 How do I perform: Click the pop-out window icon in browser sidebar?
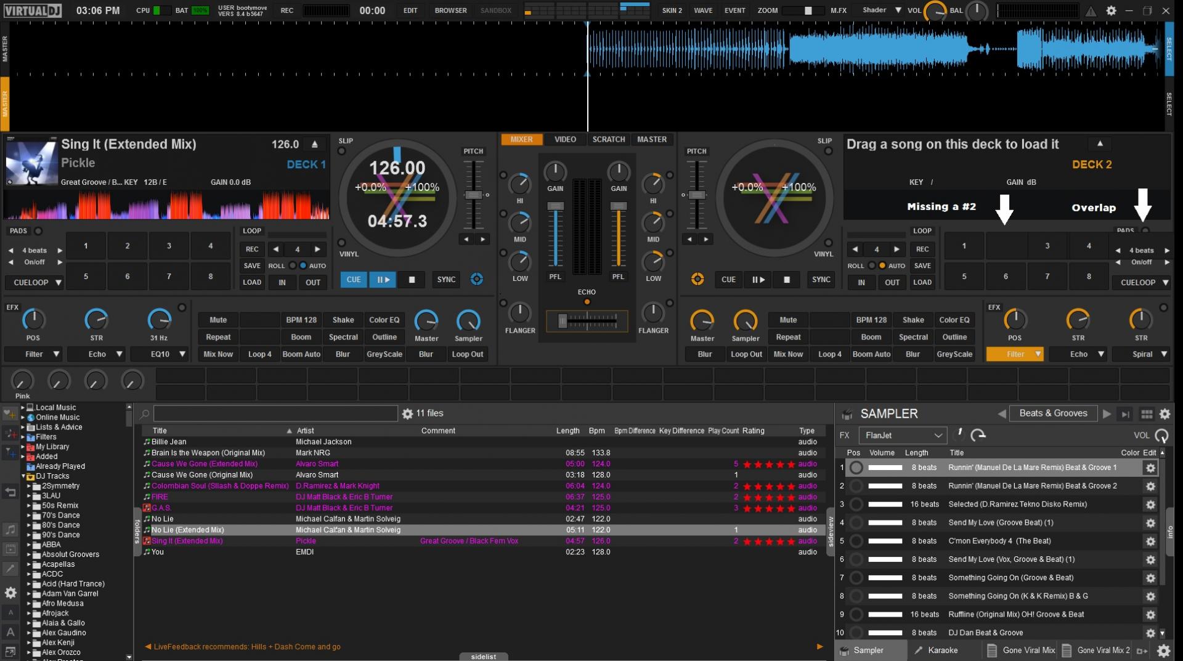[x=10, y=652]
